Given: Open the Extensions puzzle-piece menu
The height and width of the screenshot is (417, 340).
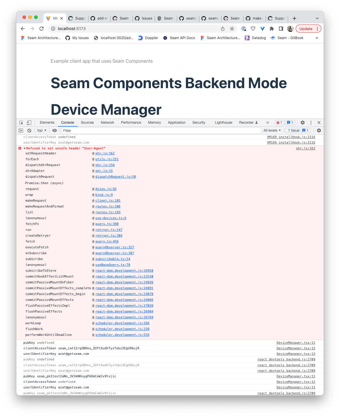Looking at the screenshot, I should [272, 29].
